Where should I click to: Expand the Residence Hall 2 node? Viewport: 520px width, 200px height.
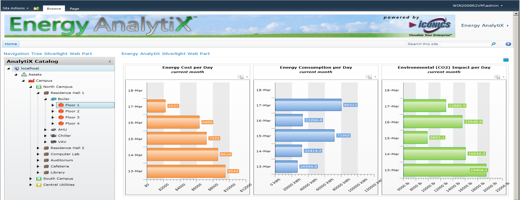pyautogui.click(x=38, y=148)
